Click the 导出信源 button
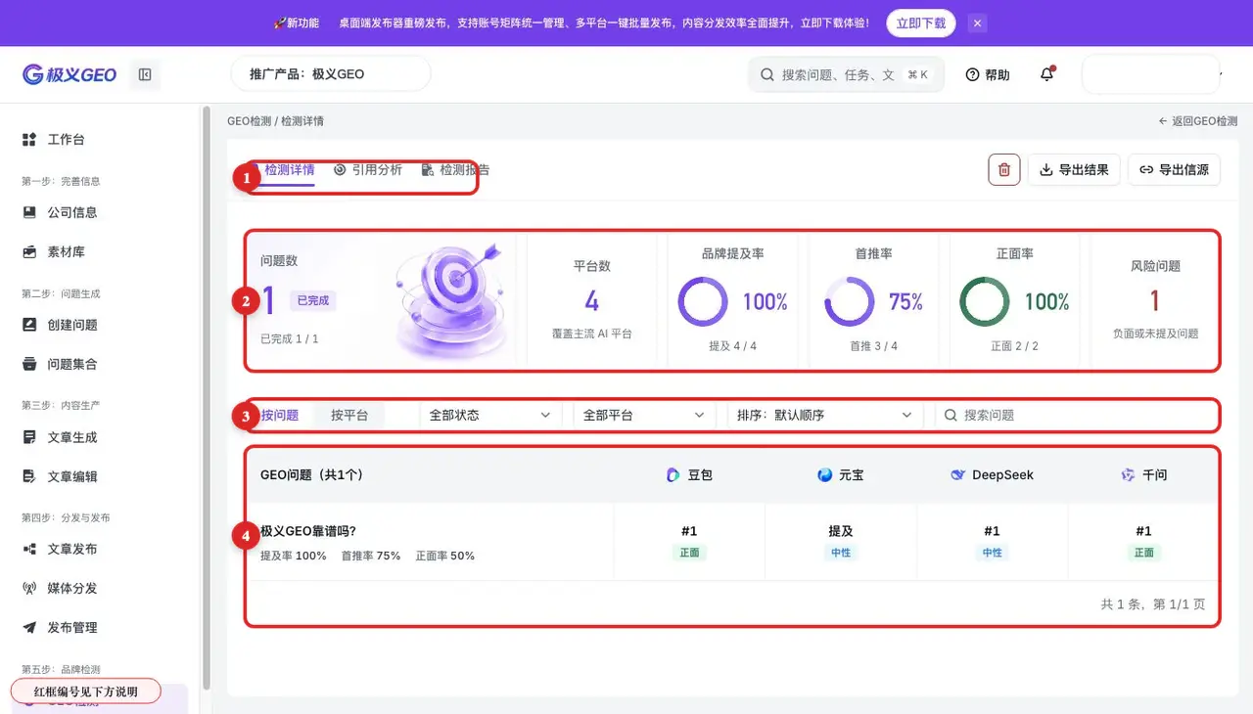Screen dimensions: 1253x714 pyautogui.click(x=1174, y=169)
